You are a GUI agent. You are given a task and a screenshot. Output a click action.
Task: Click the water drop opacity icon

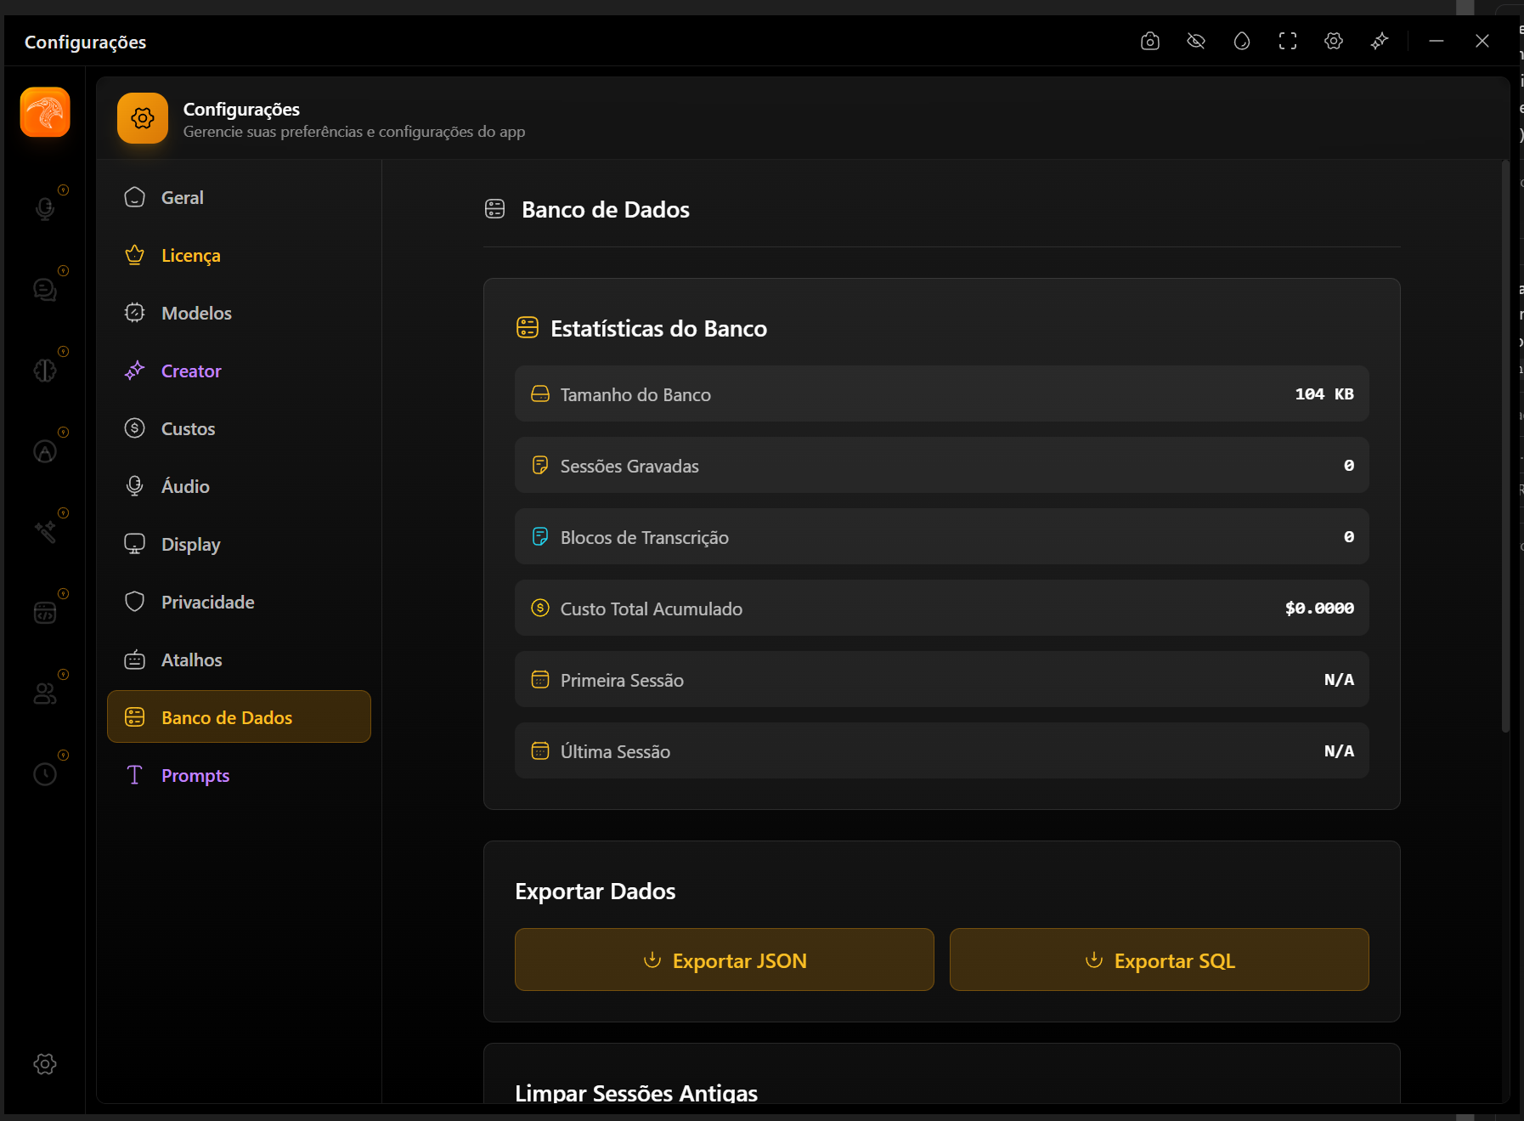pyautogui.click(x=1242, y=41)
